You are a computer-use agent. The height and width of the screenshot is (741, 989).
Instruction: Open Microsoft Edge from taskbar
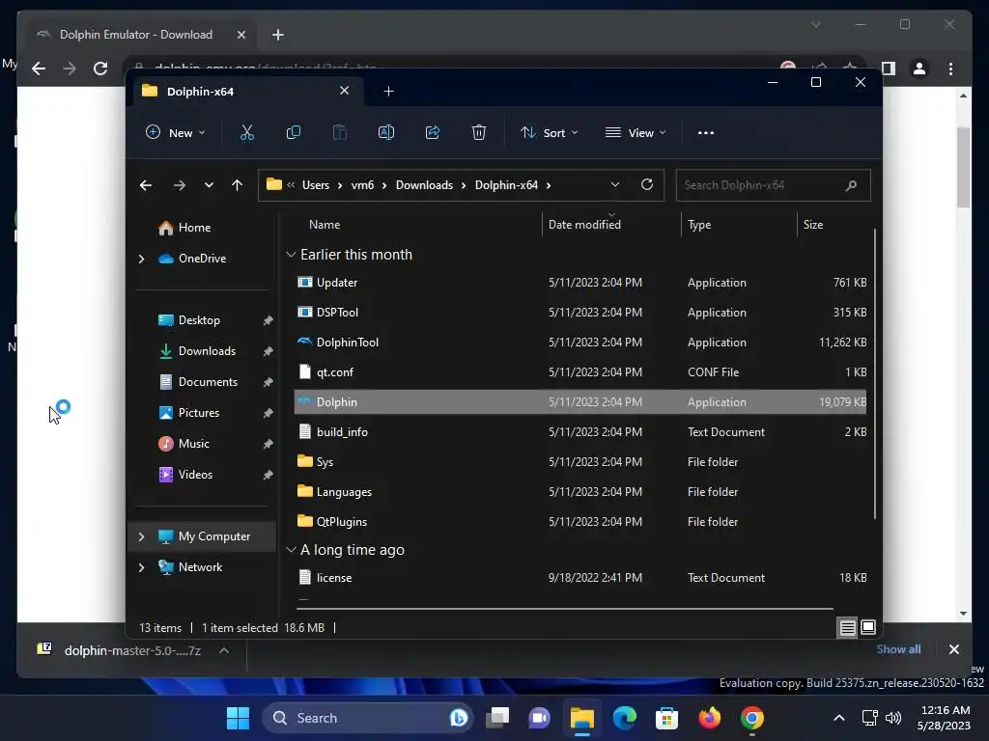point(625,718)
